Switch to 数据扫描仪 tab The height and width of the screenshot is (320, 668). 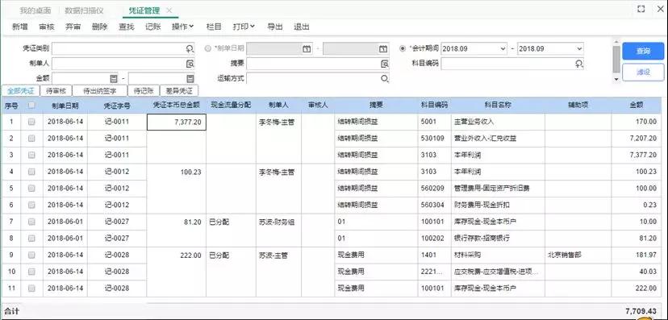tap(84, 10)
